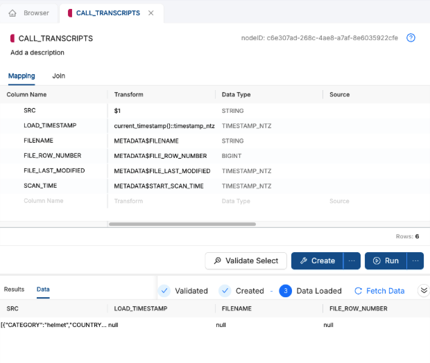This screenshot has height=363, width=430.
Task: Click the help question mark icon
Action: click(x=411, y=38)
